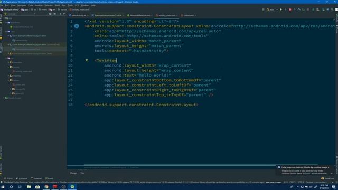Collapse the res folder in project tree
Image resolution: width=338 pixels, height=190 pixels.
click(6, 58)
